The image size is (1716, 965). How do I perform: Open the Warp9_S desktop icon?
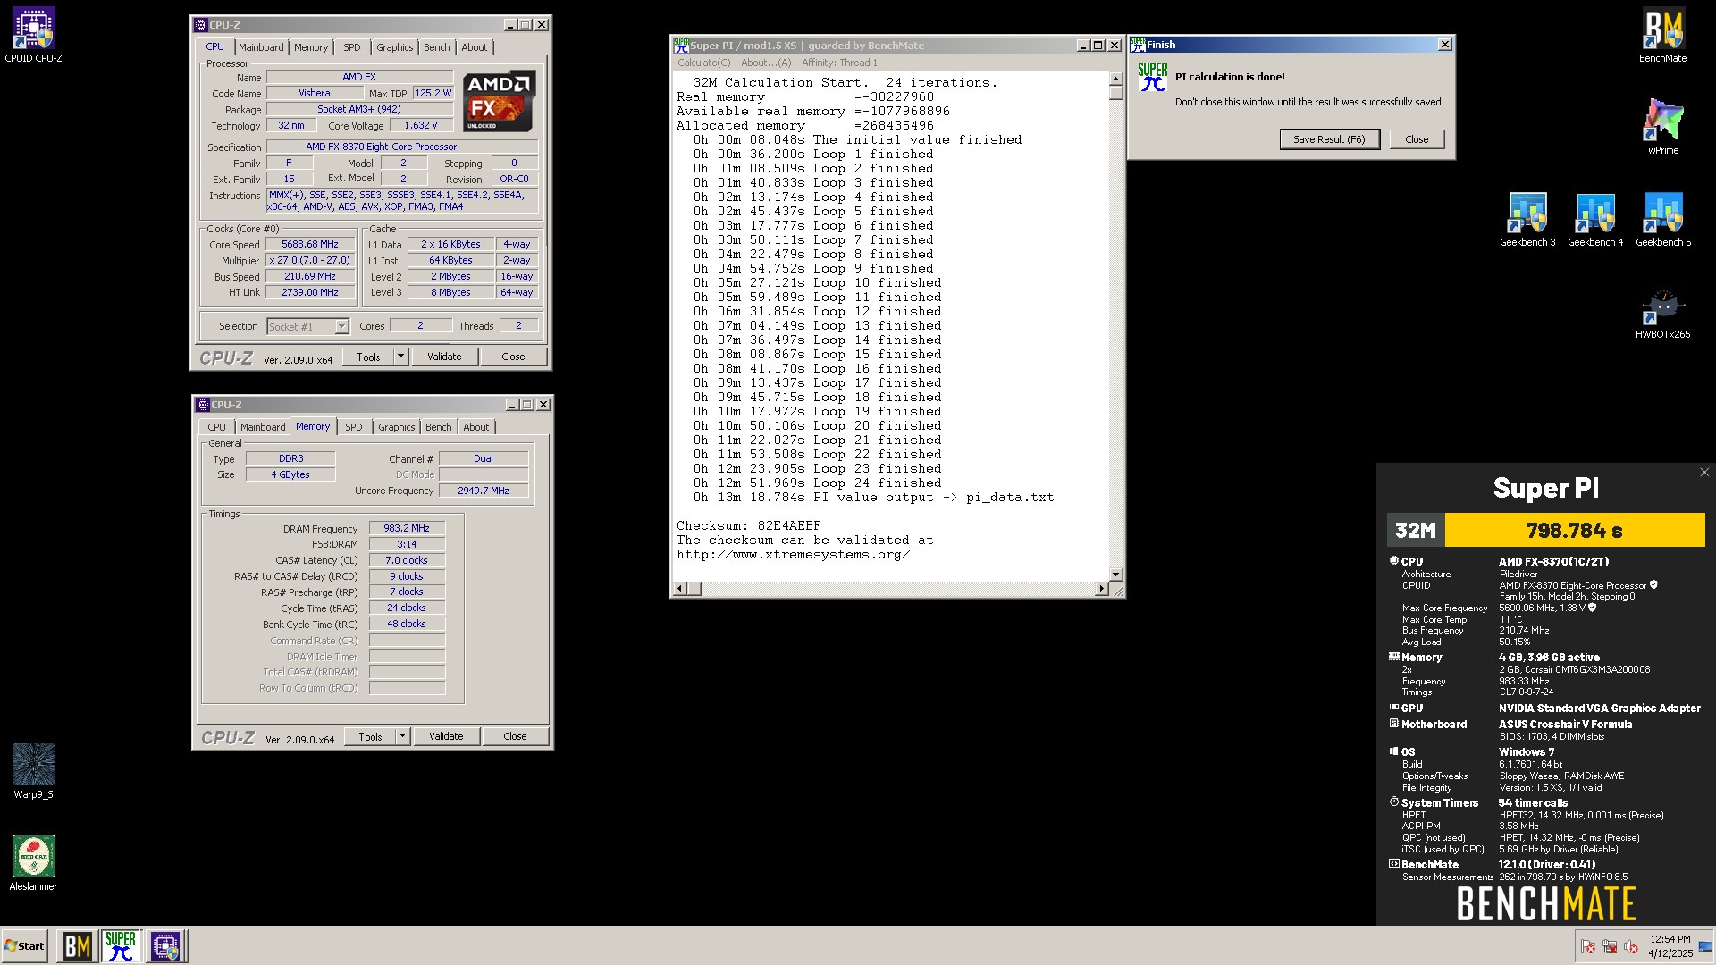click(33, 771)
